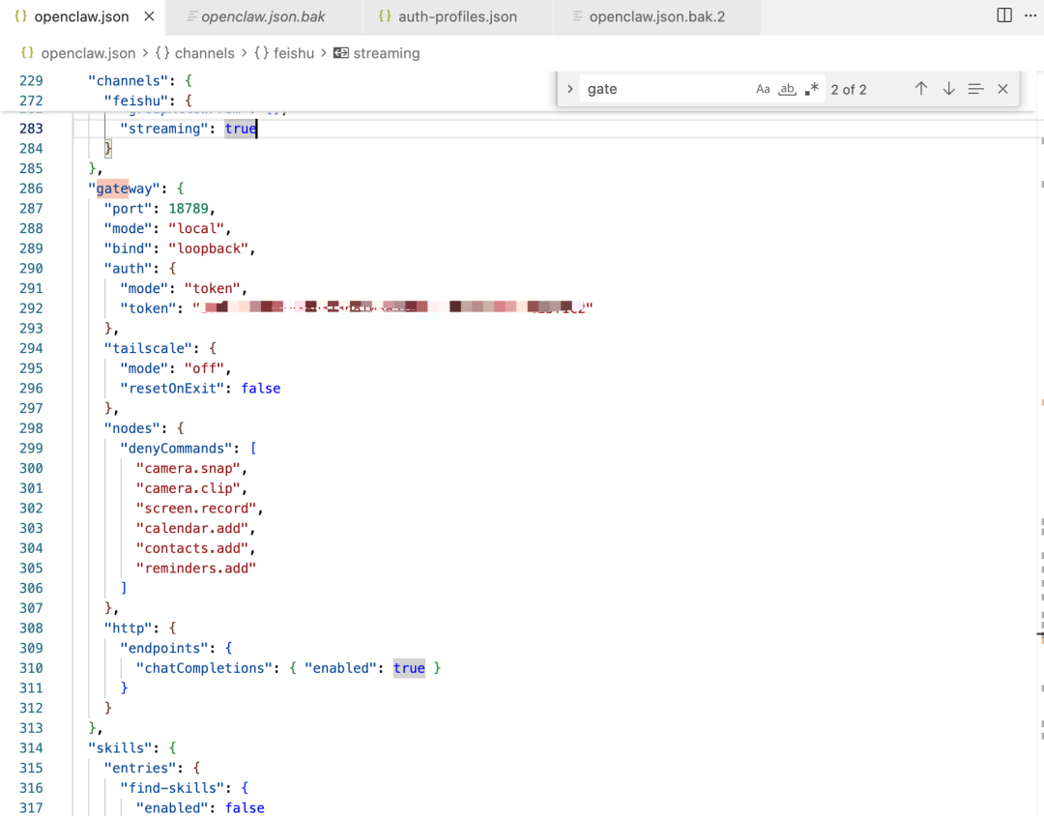Screen dimensions: 1044x816
Task: Toggle Match Case in find box
Action: [763, 89]
